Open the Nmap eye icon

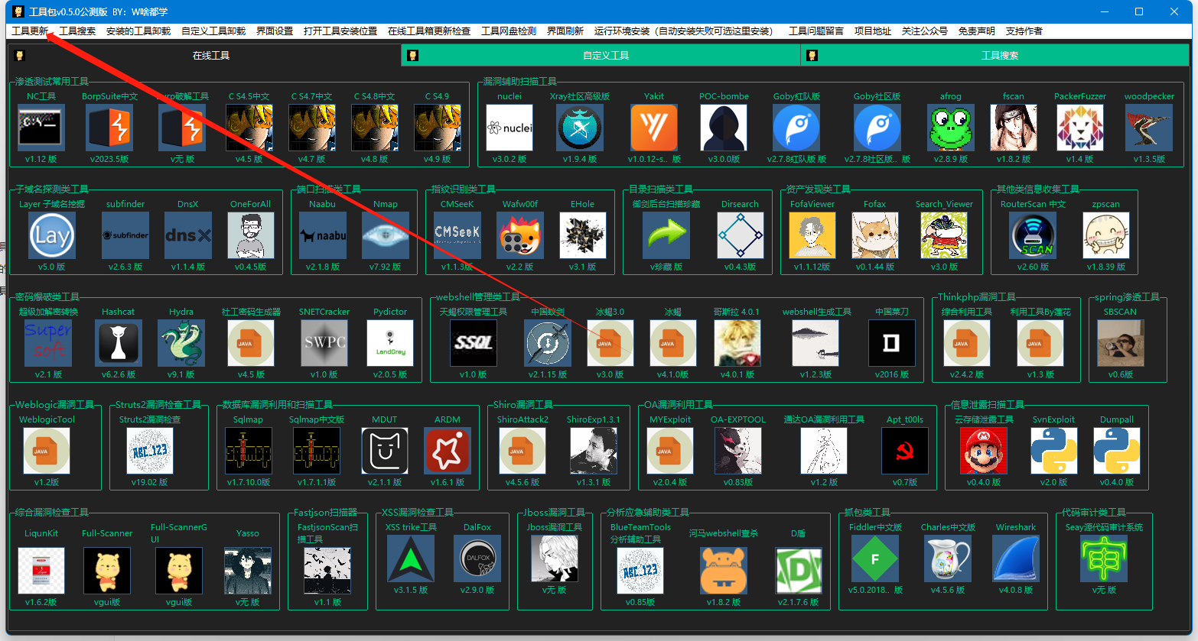[x=386, y=235]
